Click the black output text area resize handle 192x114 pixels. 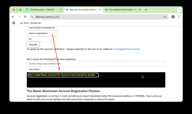coord(164,87)
